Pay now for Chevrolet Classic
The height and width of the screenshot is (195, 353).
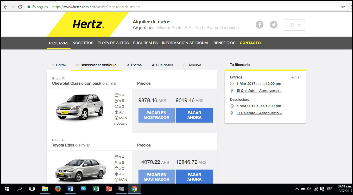[194, 115]
